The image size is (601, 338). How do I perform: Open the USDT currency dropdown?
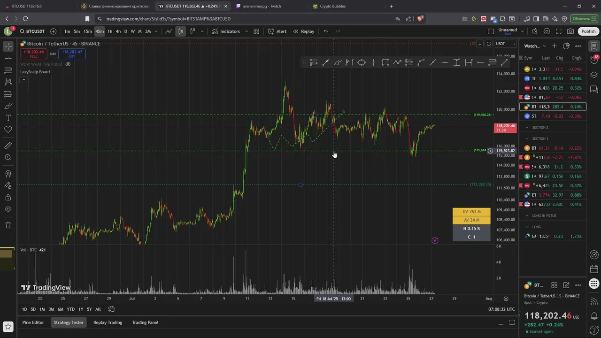pyautogui.click(x=506, y=44)
